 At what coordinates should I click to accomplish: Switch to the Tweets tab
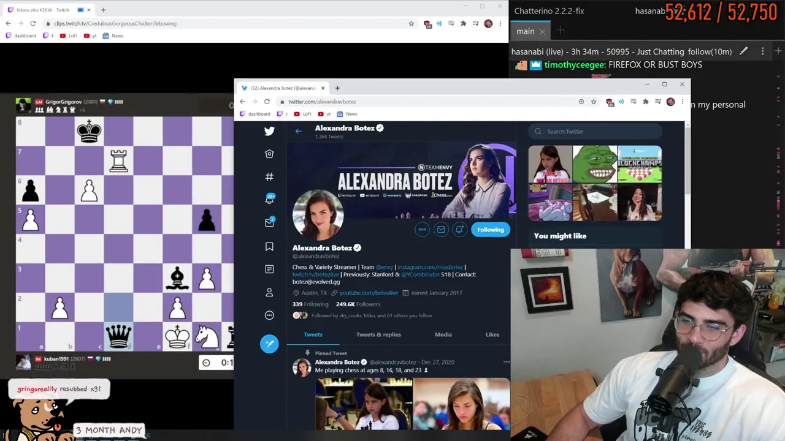(313, 334)
